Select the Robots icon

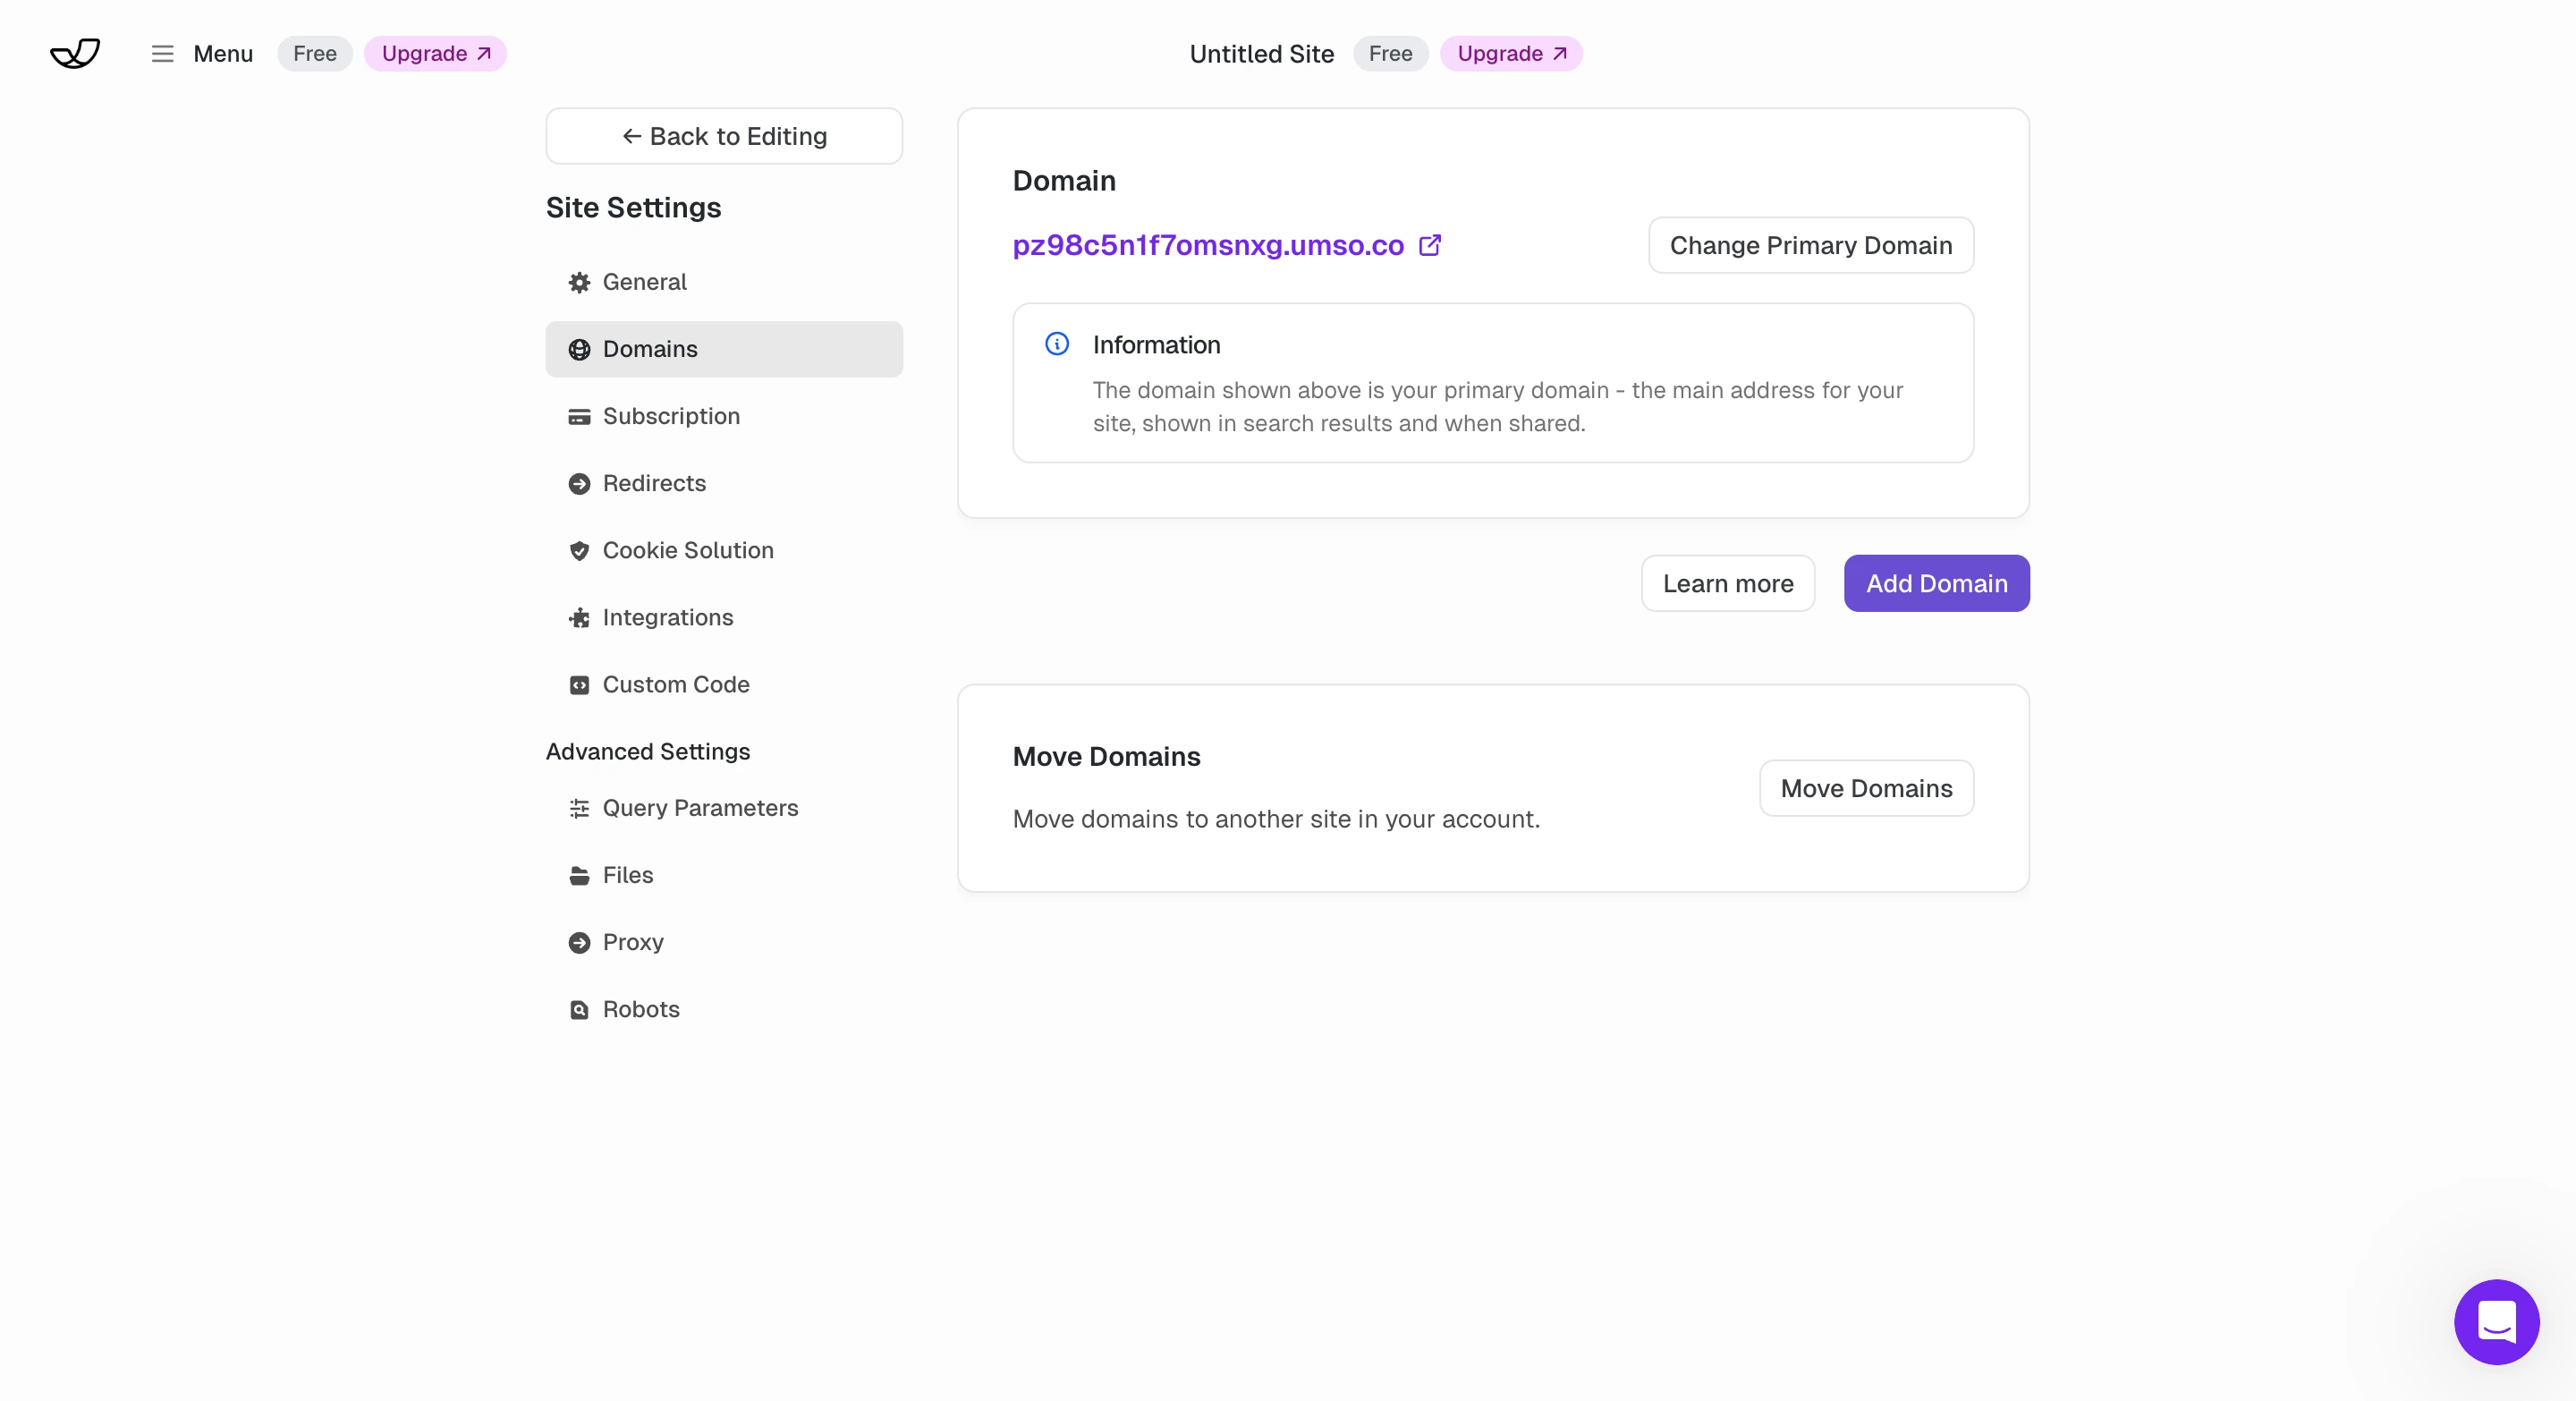(580, 1009)
